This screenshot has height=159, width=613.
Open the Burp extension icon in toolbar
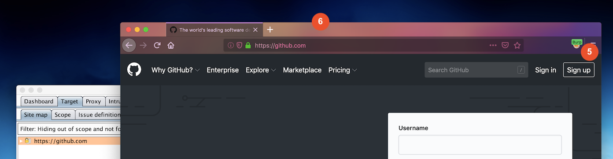[x=576, y=44]
